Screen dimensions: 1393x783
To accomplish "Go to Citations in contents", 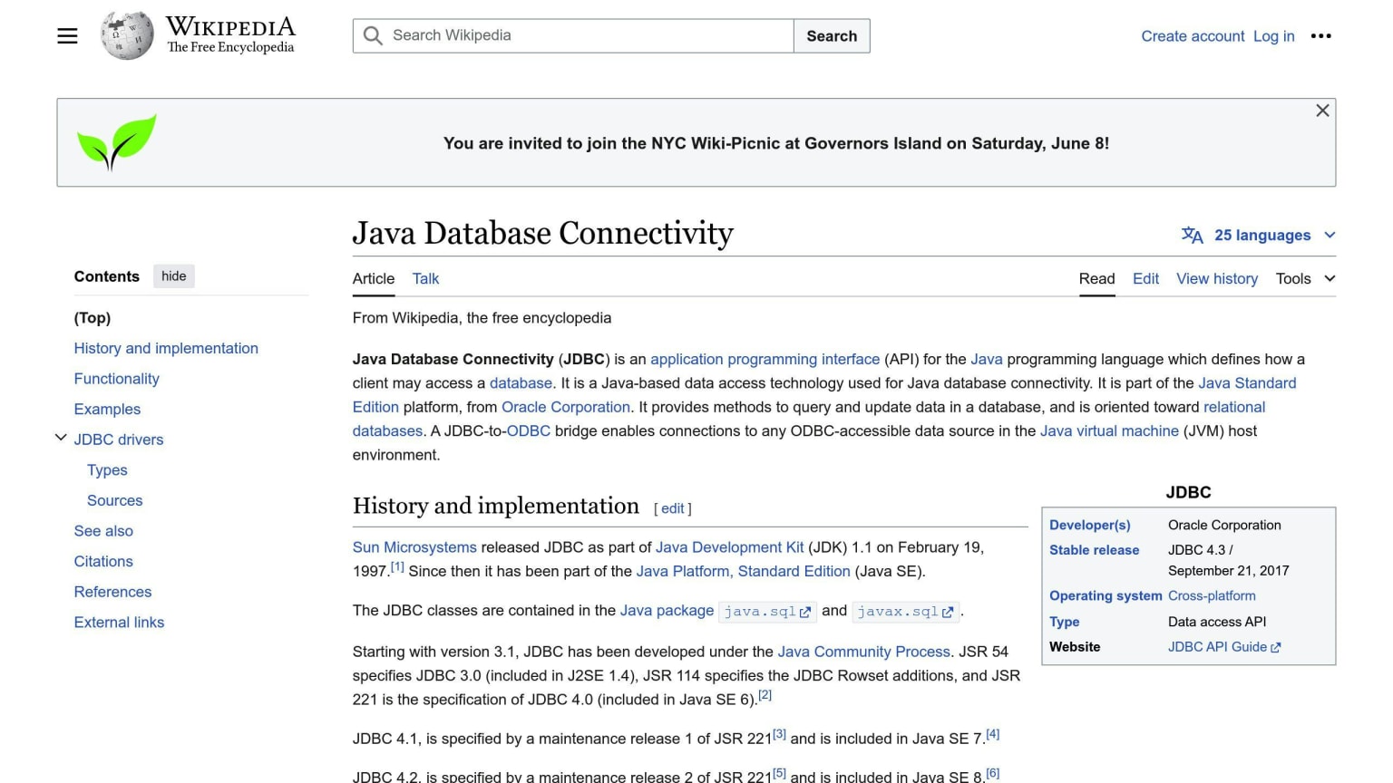I will [x=103, y=562].
